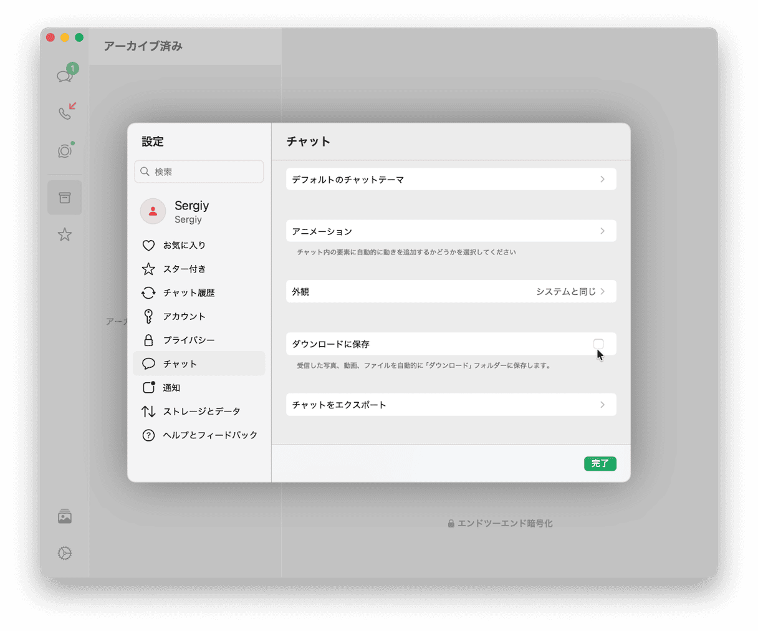Open the チャットをエクスポート row
758x631 pixels.
coord(451,404)
